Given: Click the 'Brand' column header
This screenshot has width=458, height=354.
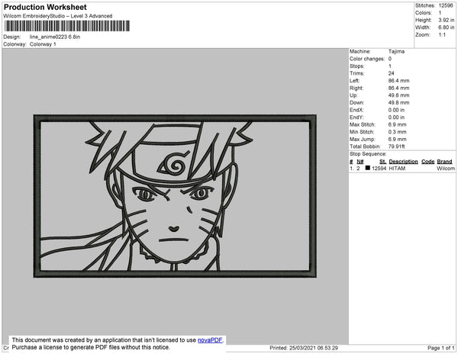Looking at the screenshot, I should tap(444, 162).
